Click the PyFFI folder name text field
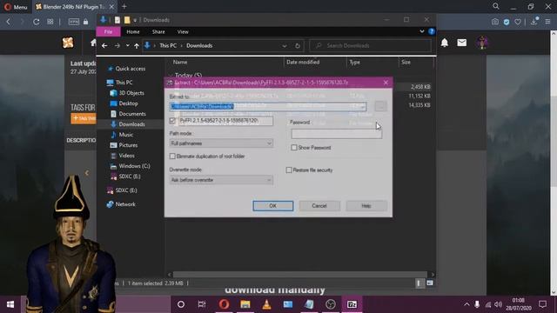The image size is (557, 313). click(x=226, y=121)
